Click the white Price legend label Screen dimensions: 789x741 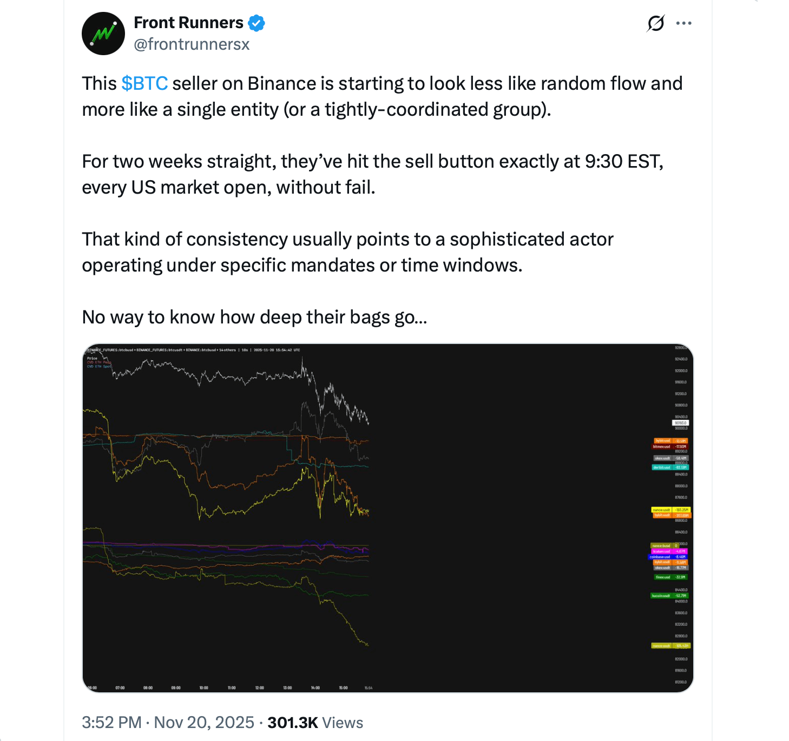(93, 358)
